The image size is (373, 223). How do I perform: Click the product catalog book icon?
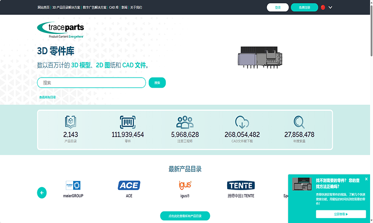click(71, 122)
